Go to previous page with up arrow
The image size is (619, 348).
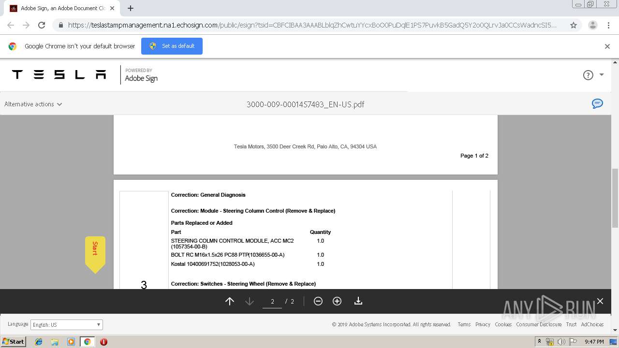(230, 301)
